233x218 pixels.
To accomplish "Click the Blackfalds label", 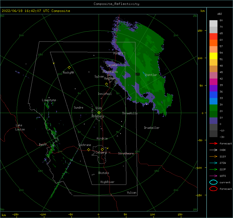I will [x=110, y=72].
